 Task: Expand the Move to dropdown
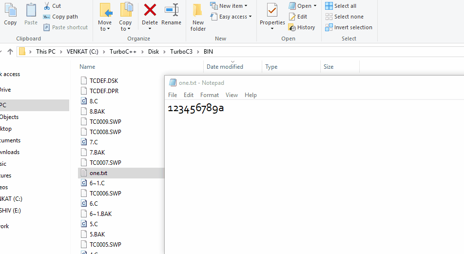(x=104, y=29)
